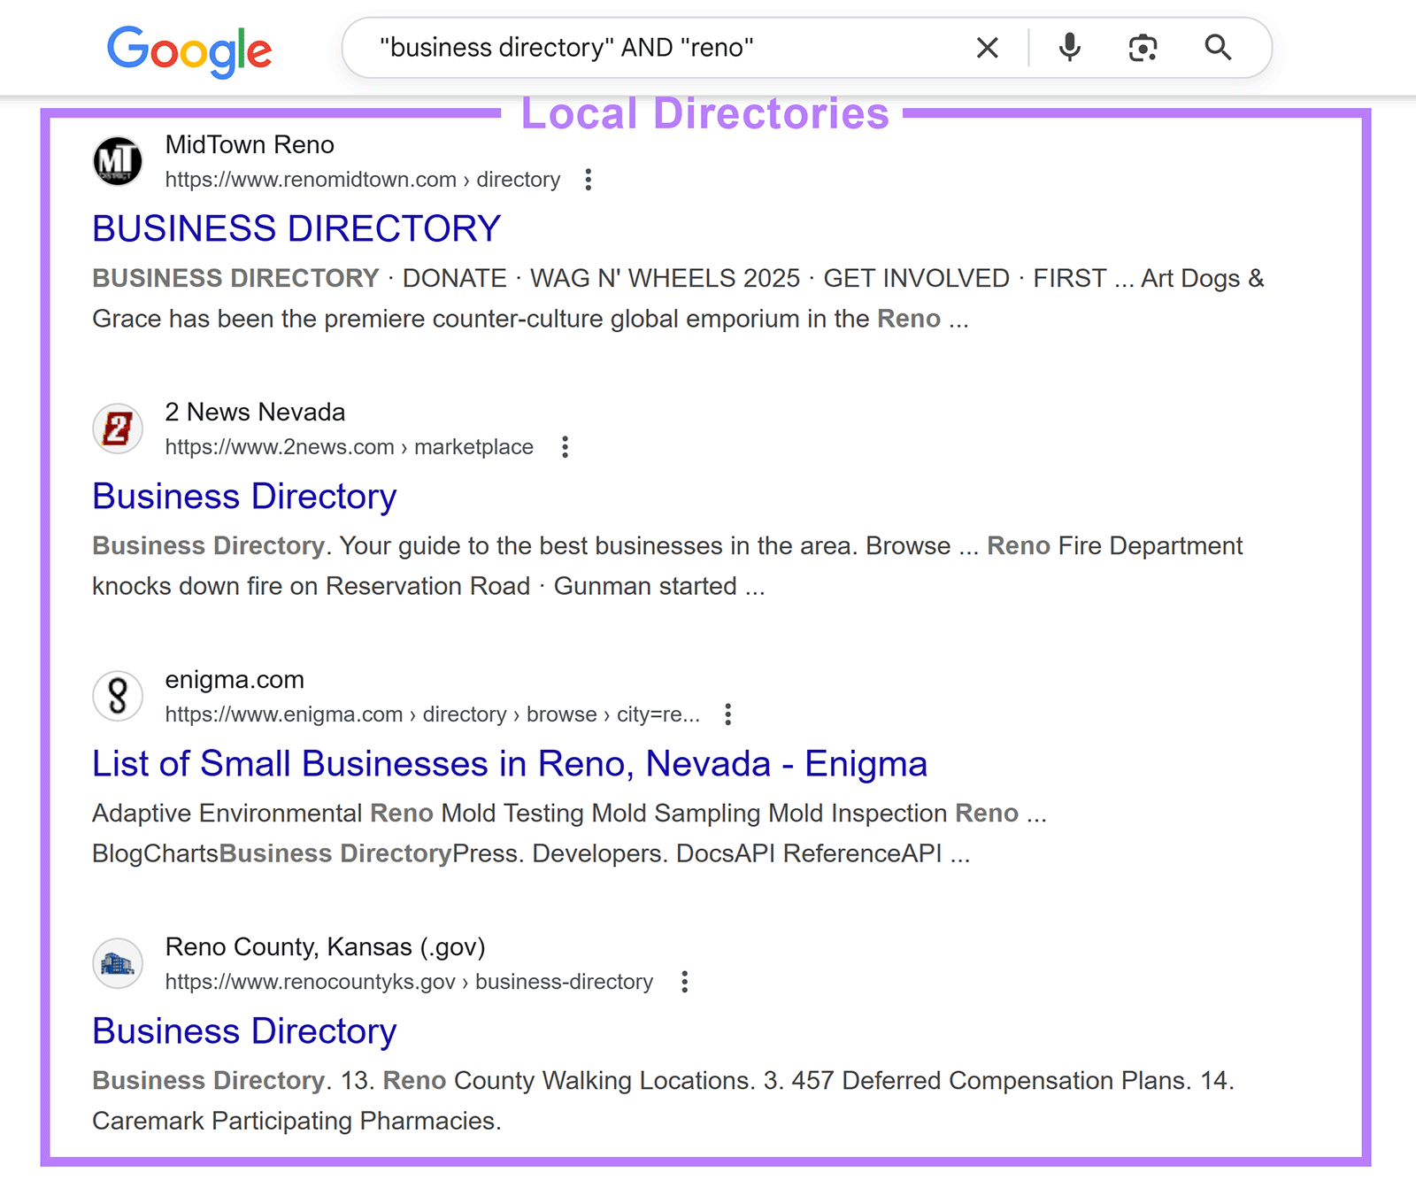Click the enigma.com favicon
The width and height of the screenshot is (1416, 1196).
pyautogui.click(x=118, y=696)
